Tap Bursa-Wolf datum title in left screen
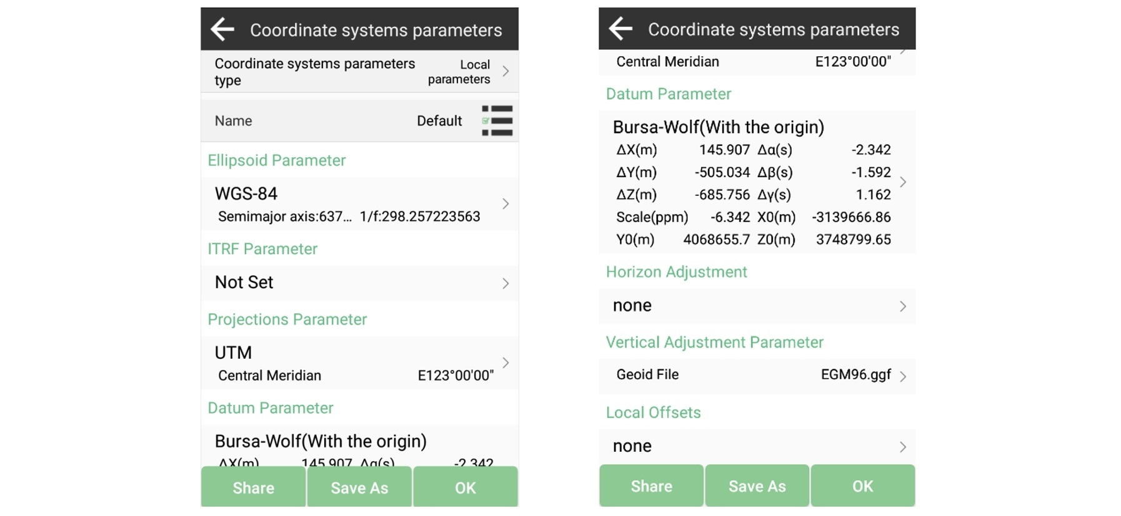Viewport: 1121px width, 516px height. coord(321,441)
